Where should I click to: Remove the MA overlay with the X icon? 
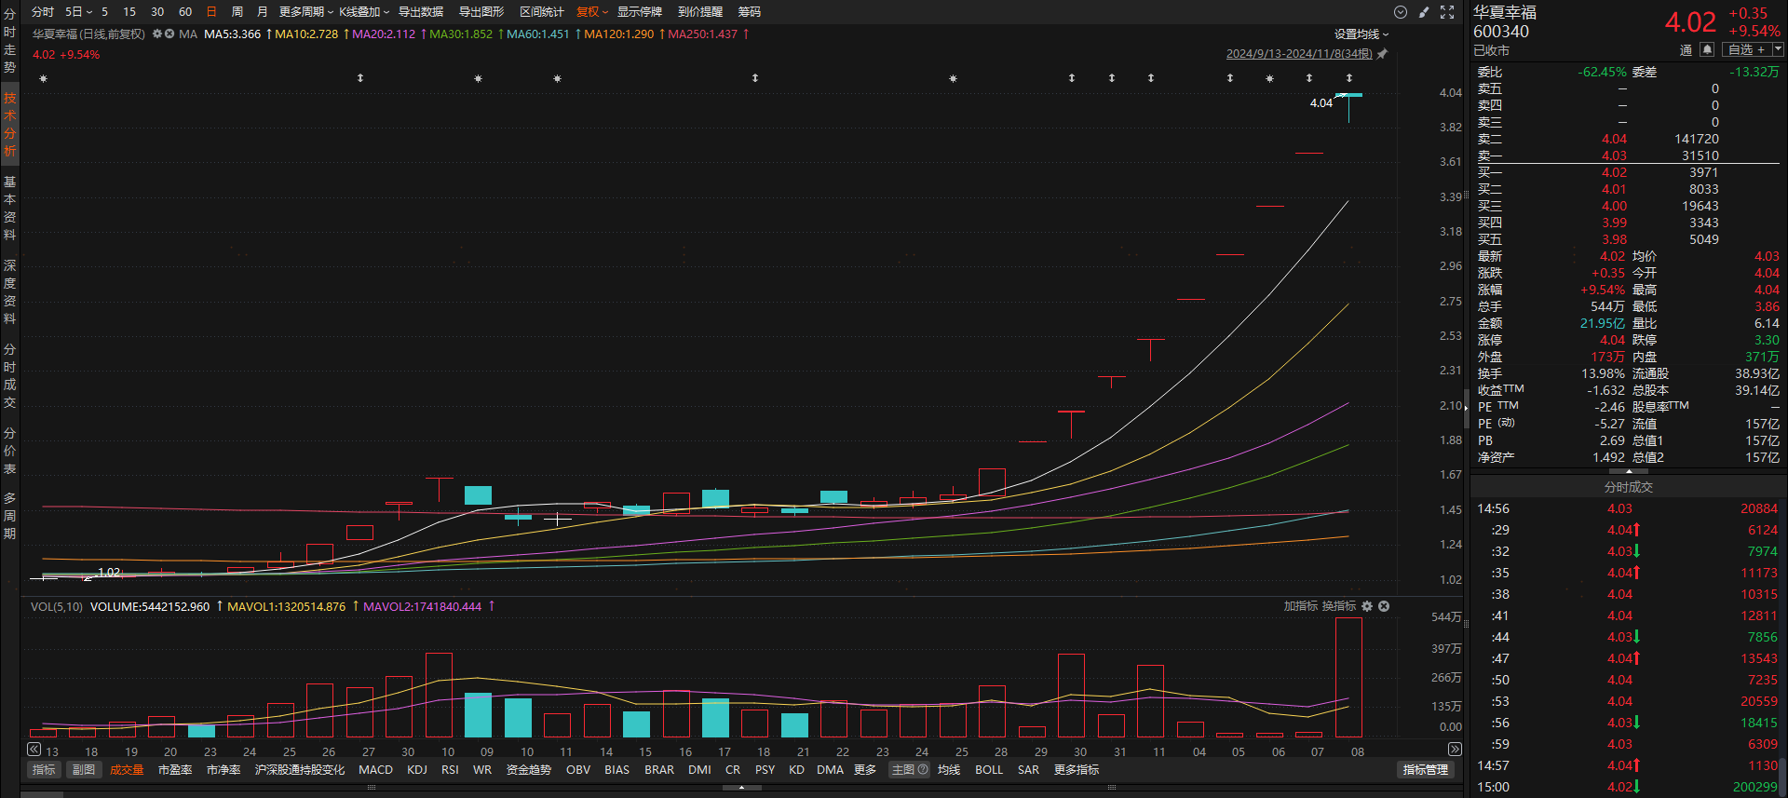[x=169, y=34]
